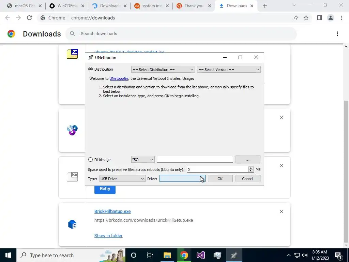The width and height of the screenshot is (349, 262).
Task: Open Visual Studio from the taskbar
Action: (x=200, y=255)
